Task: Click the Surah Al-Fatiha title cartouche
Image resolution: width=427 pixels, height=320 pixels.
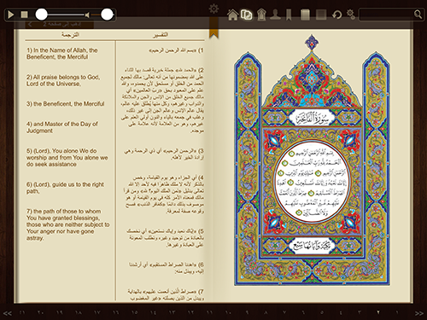Action: (312, 118)
